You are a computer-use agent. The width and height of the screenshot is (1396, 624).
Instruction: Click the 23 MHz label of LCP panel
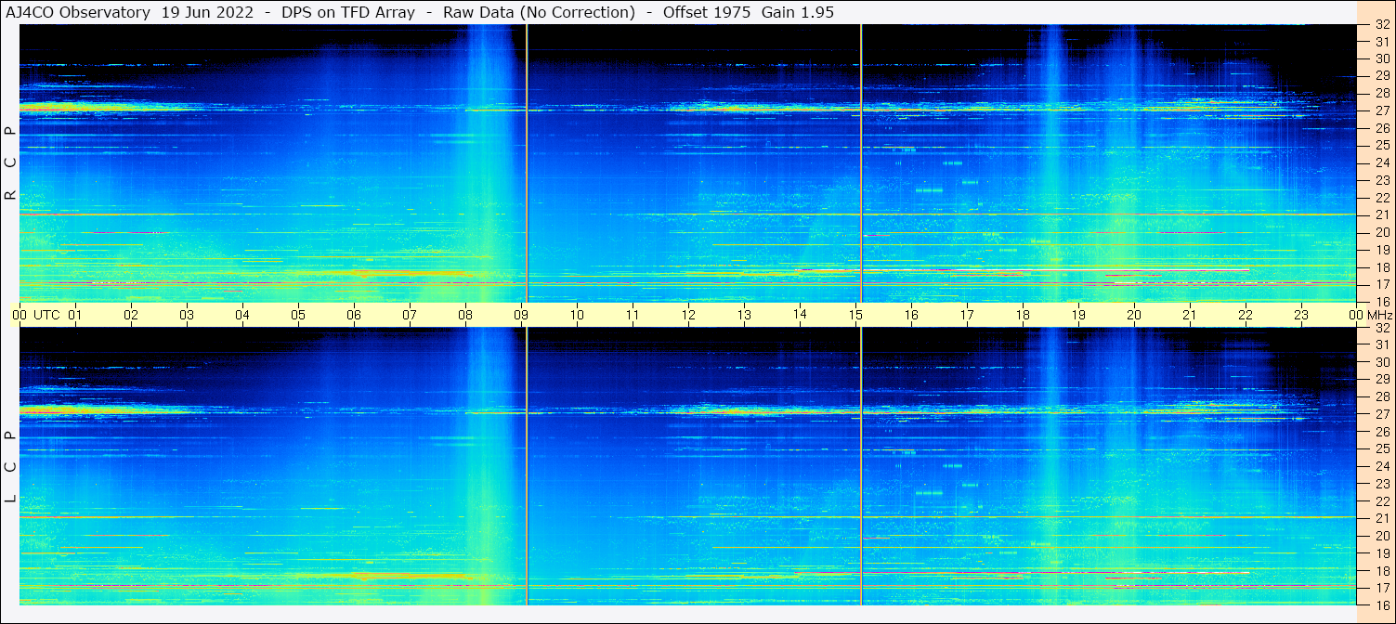(1381, 484)
